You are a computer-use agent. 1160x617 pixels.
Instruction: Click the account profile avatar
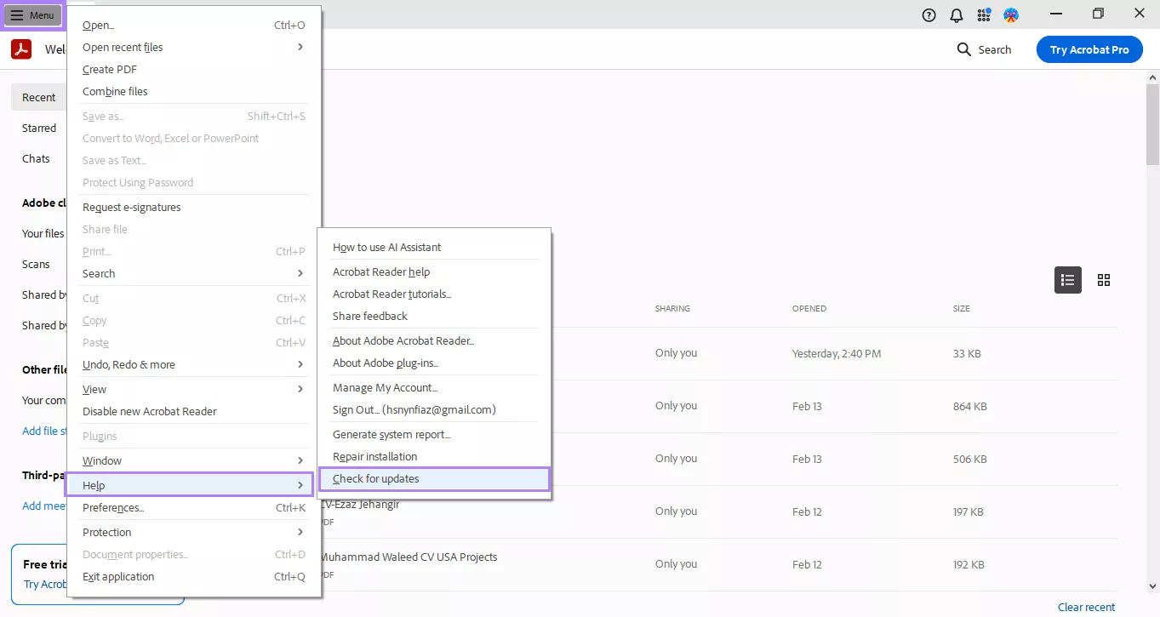tap(1011, 14)
